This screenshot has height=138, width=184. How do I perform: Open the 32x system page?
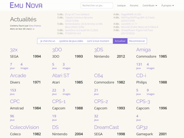pyautogui.click(x=14, y=50)
